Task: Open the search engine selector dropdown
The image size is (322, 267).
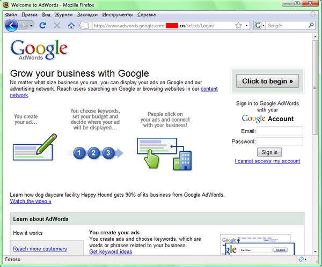Action: pos(259,26)
